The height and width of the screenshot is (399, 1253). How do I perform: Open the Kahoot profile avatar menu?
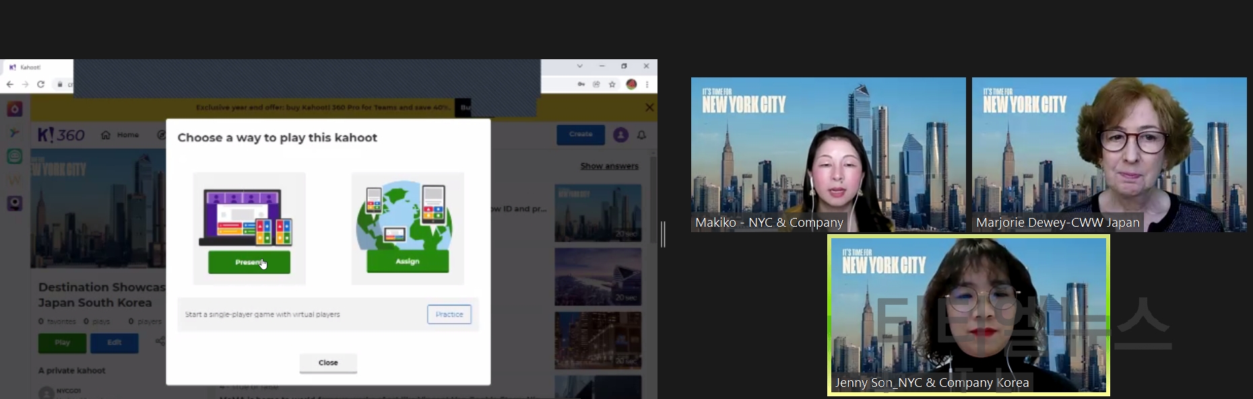621,135
